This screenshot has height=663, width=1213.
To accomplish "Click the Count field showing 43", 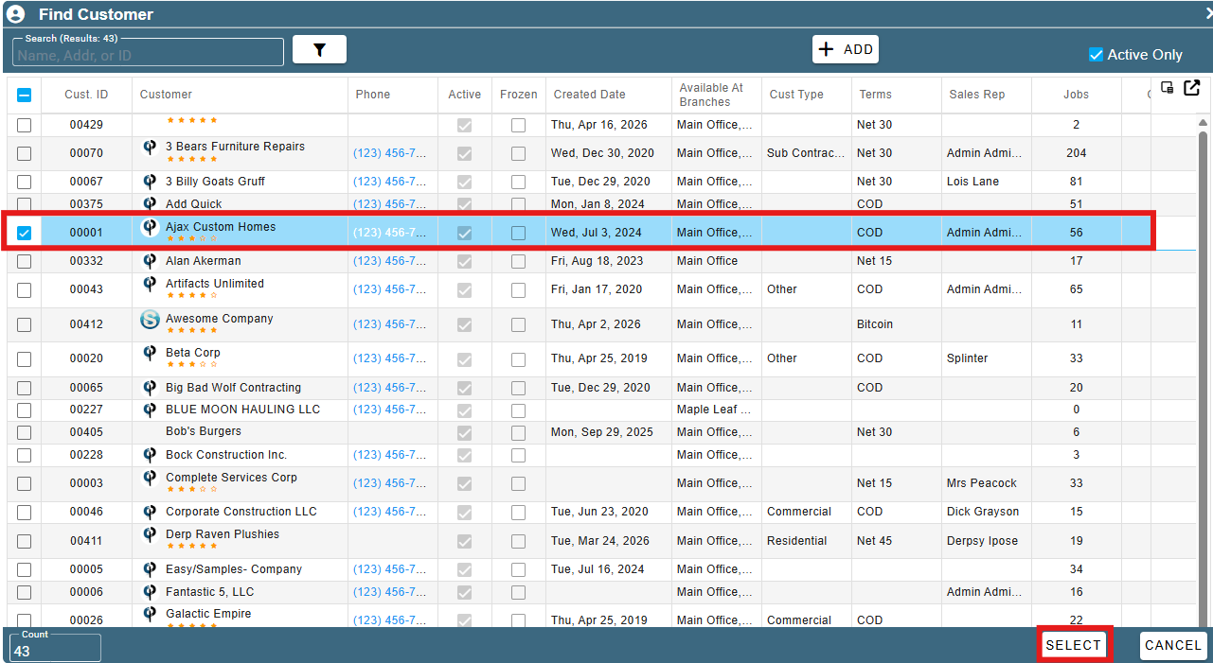I will coord(55,648).
